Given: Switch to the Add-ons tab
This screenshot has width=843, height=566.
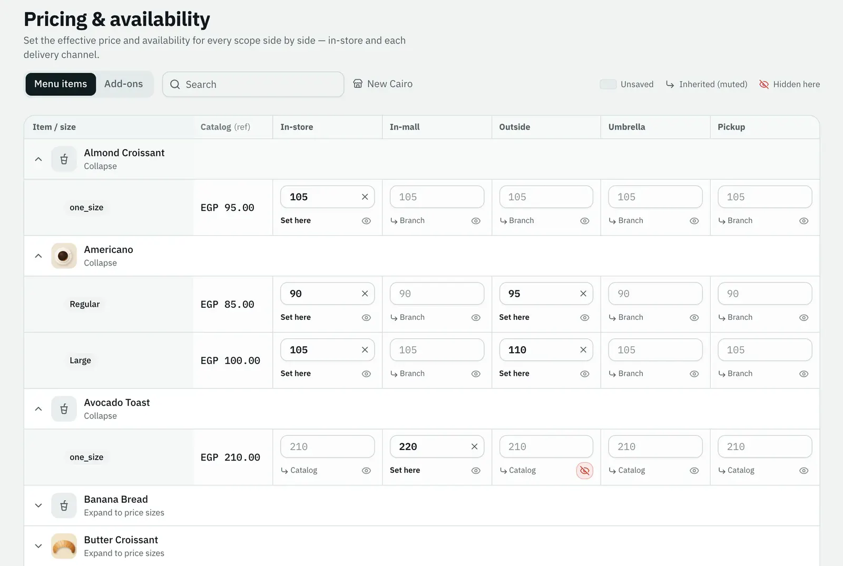Looking at the screenshot, I should point(123,84).
